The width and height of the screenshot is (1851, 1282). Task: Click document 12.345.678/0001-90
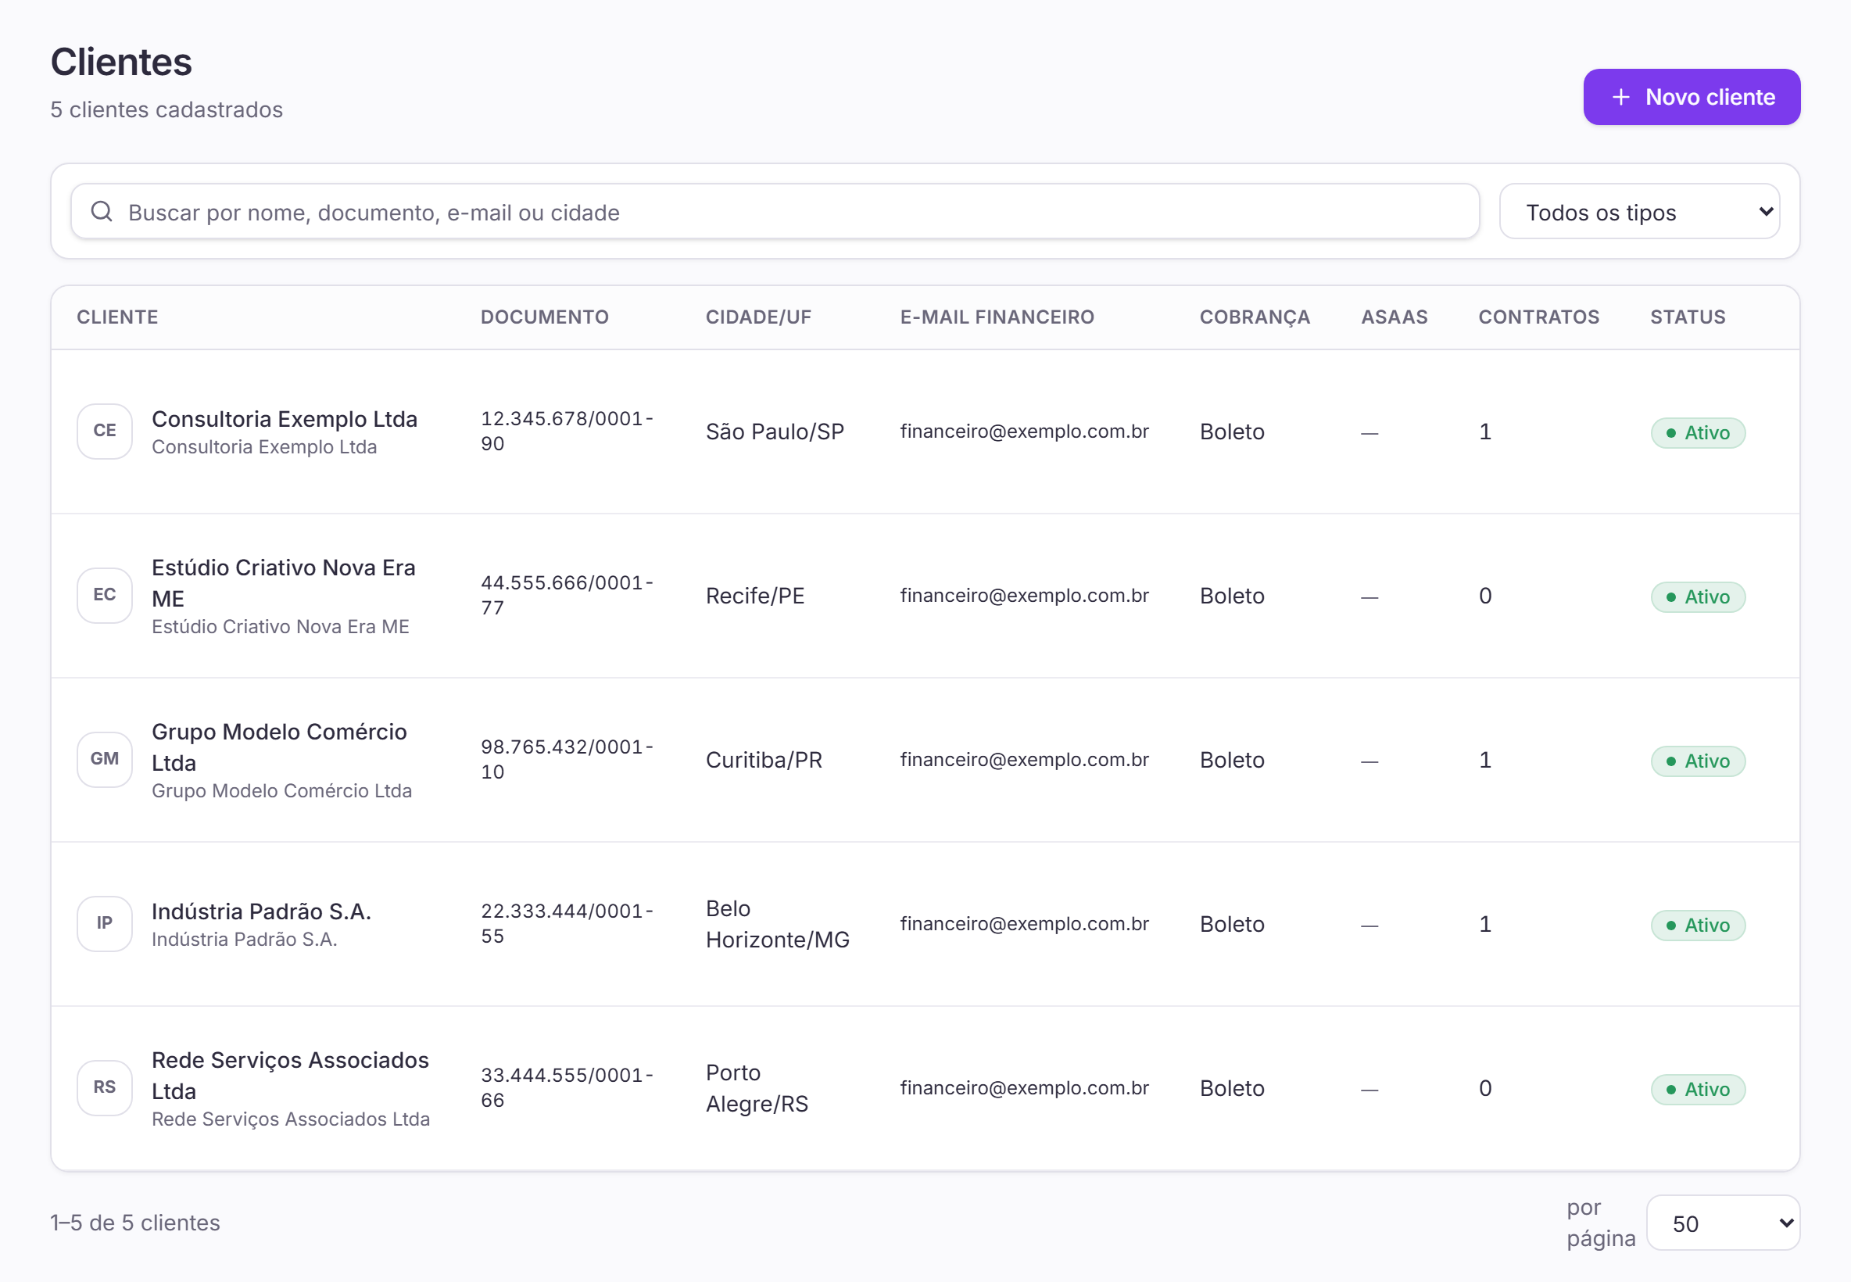(567, 432)
